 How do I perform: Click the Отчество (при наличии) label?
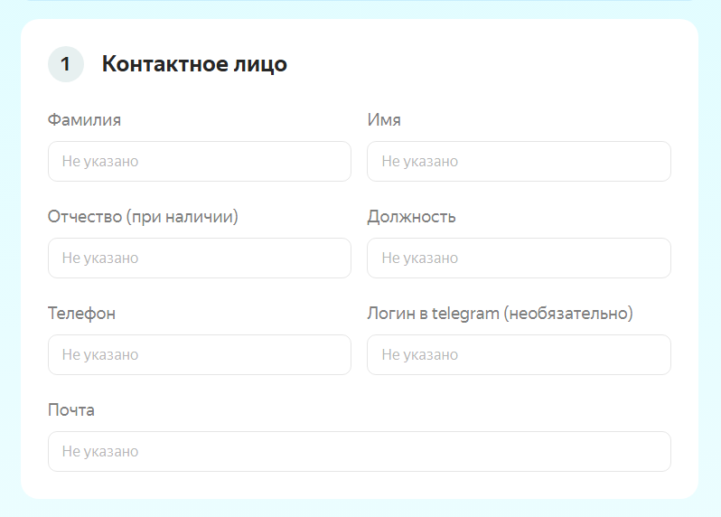[x=143, y=217]
